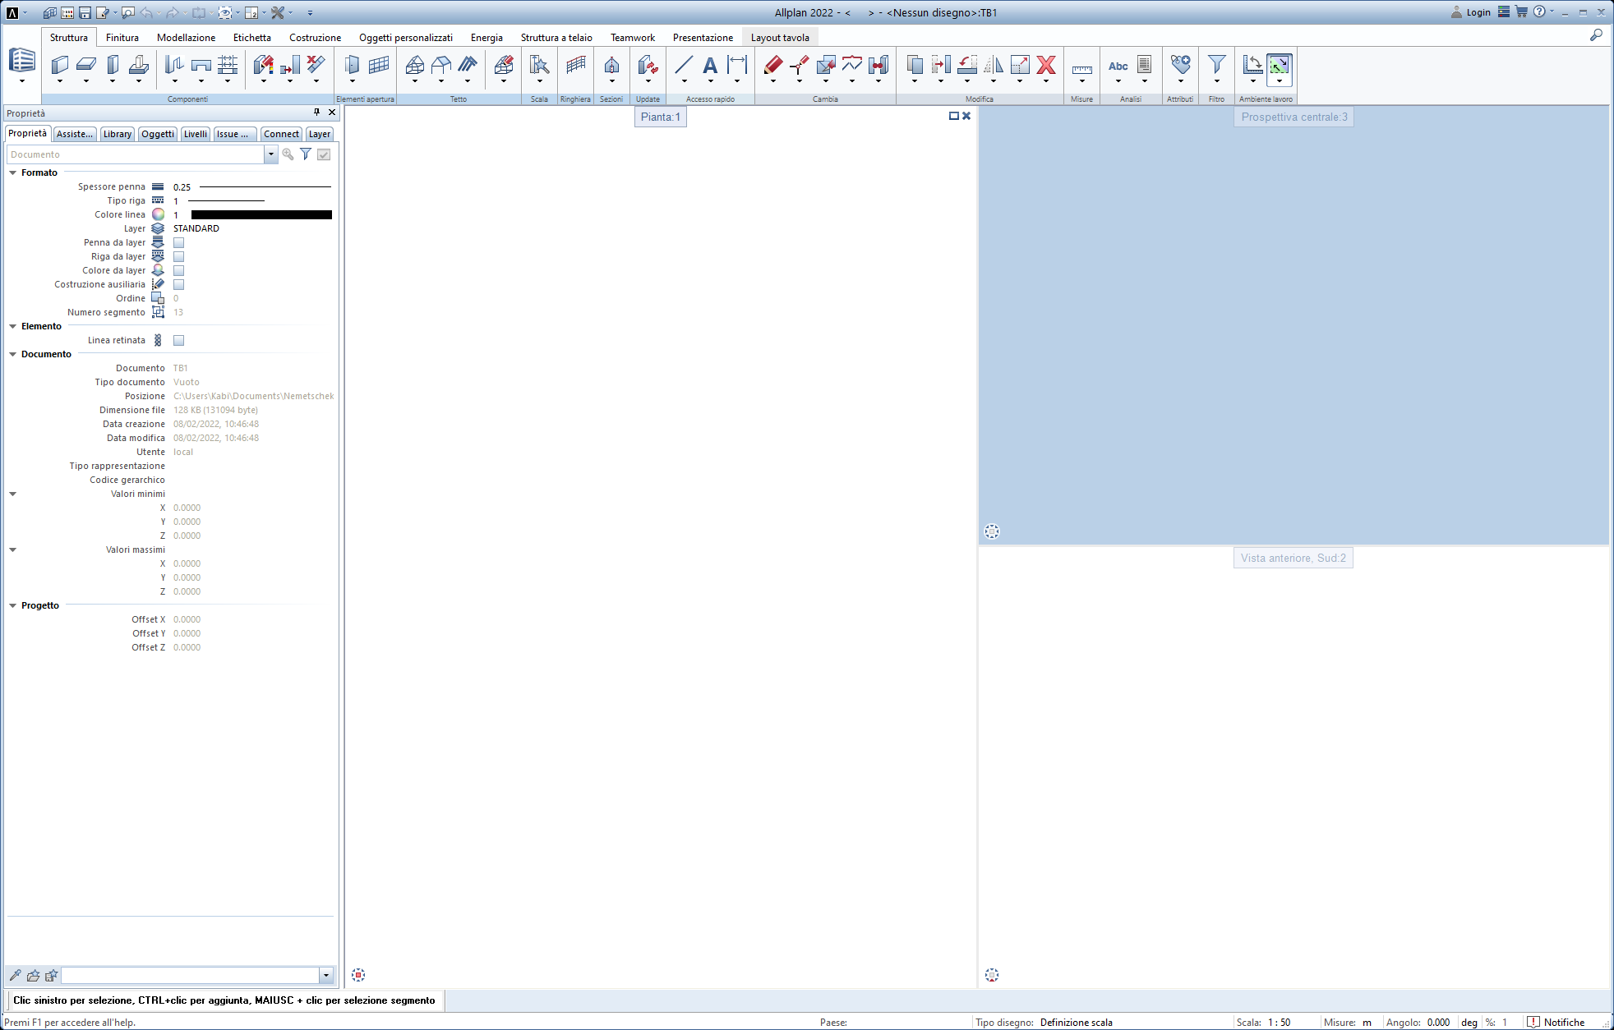Click the text 'A' tool icon
Screen dimensions: 1614x1030
pyautogui.click(x=710, y=65)
